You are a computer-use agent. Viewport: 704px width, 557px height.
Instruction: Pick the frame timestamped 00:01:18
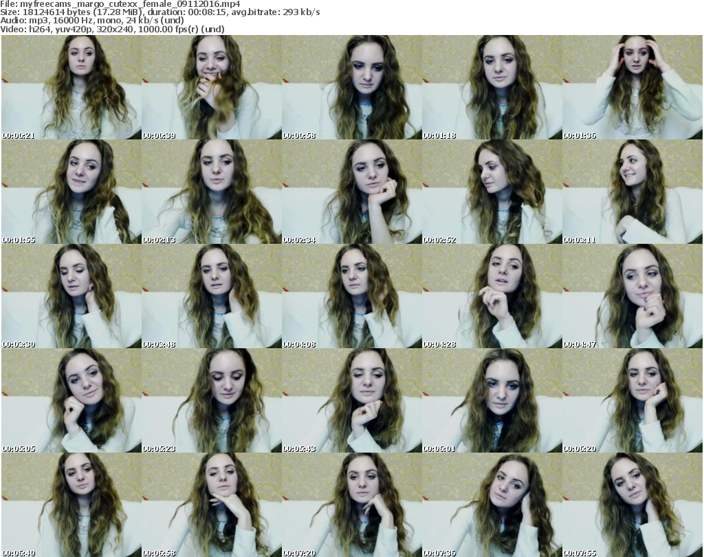pos(492,87)
